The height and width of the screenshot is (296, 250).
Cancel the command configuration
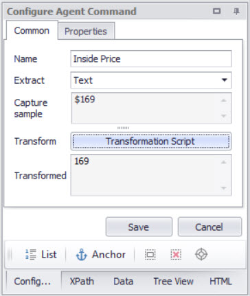pos(209,227)
